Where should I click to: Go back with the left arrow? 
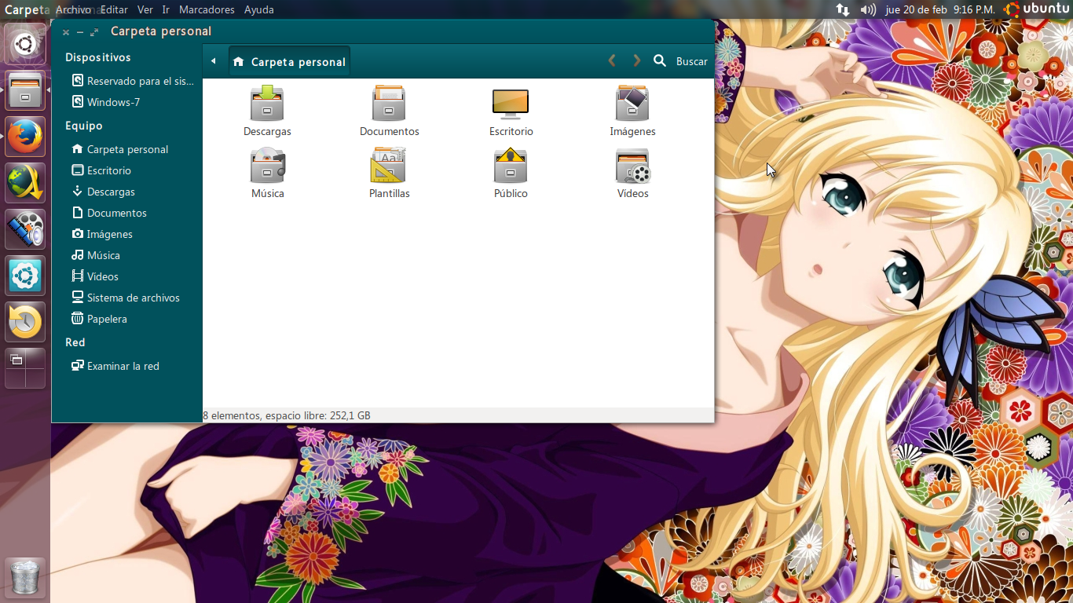coord(612,60)
